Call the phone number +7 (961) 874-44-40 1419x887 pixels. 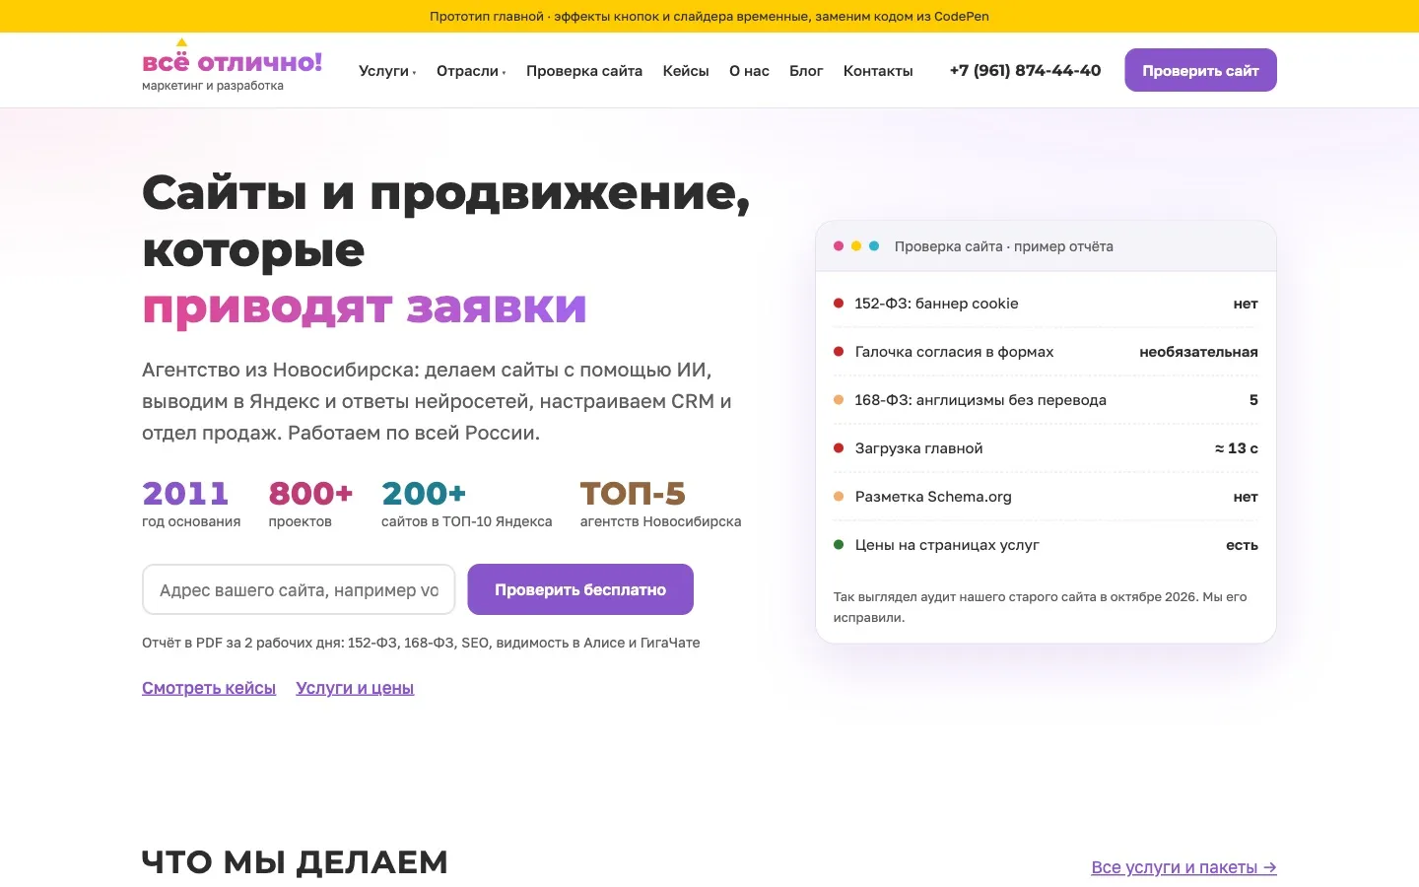point(1025,70)
